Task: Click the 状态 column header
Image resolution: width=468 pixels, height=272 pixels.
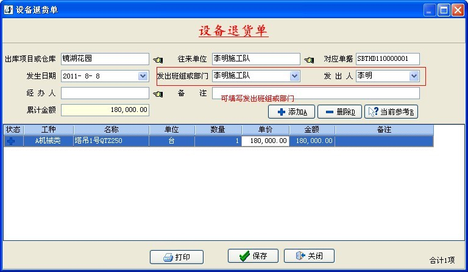Action: tap(13, 130)
